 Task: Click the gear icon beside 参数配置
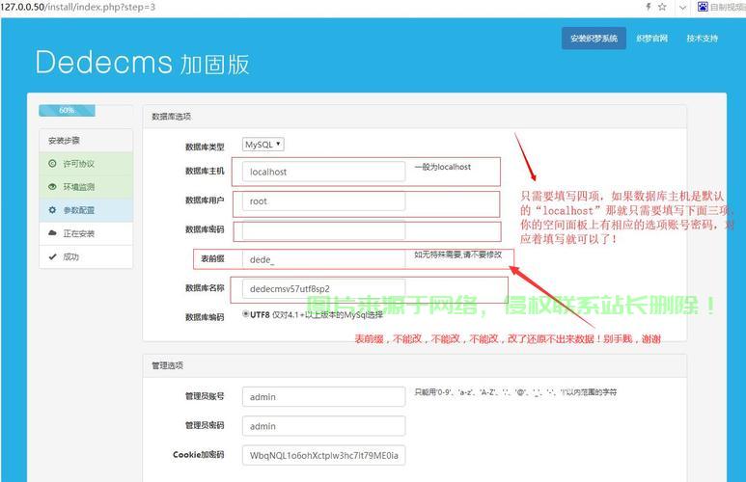(52, 210)
